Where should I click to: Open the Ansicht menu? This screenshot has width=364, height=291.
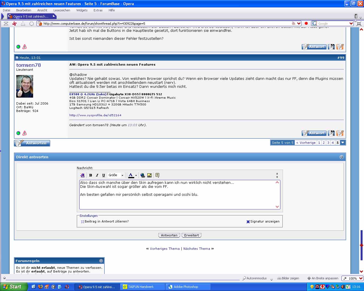(42, 10)
